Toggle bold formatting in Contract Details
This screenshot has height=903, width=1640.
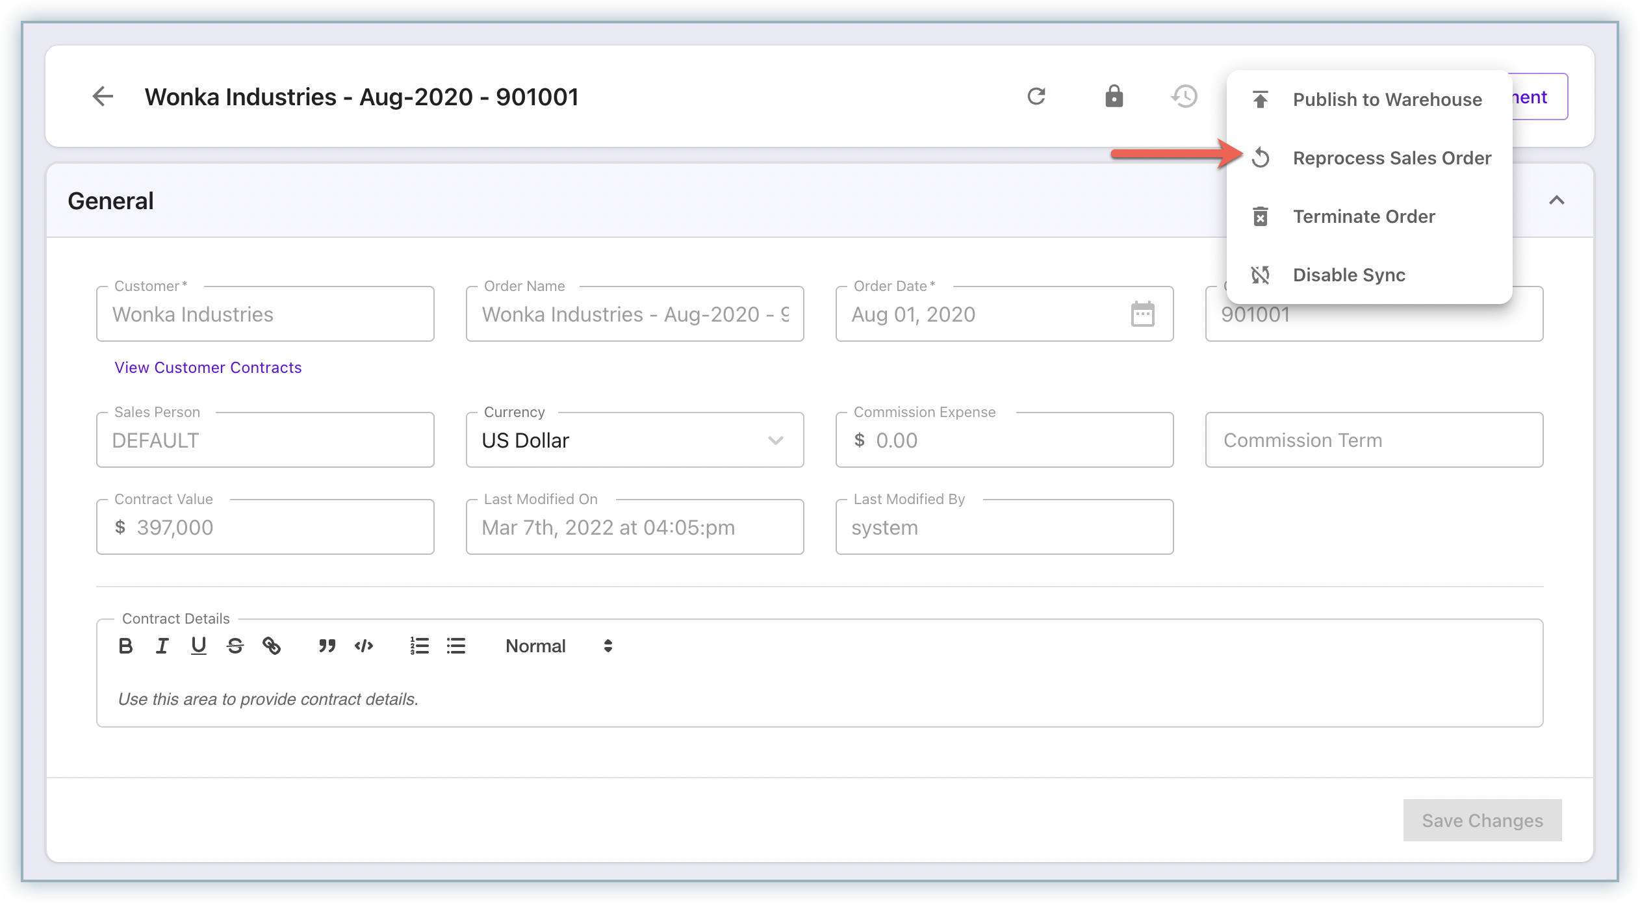pos(125,646)
